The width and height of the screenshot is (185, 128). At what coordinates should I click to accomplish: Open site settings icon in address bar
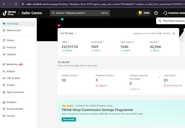23,4
